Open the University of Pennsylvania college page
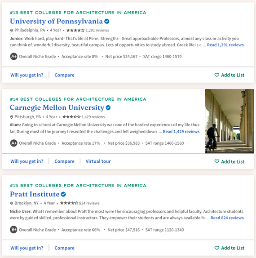The image size is (256, 258). [57, 22]
